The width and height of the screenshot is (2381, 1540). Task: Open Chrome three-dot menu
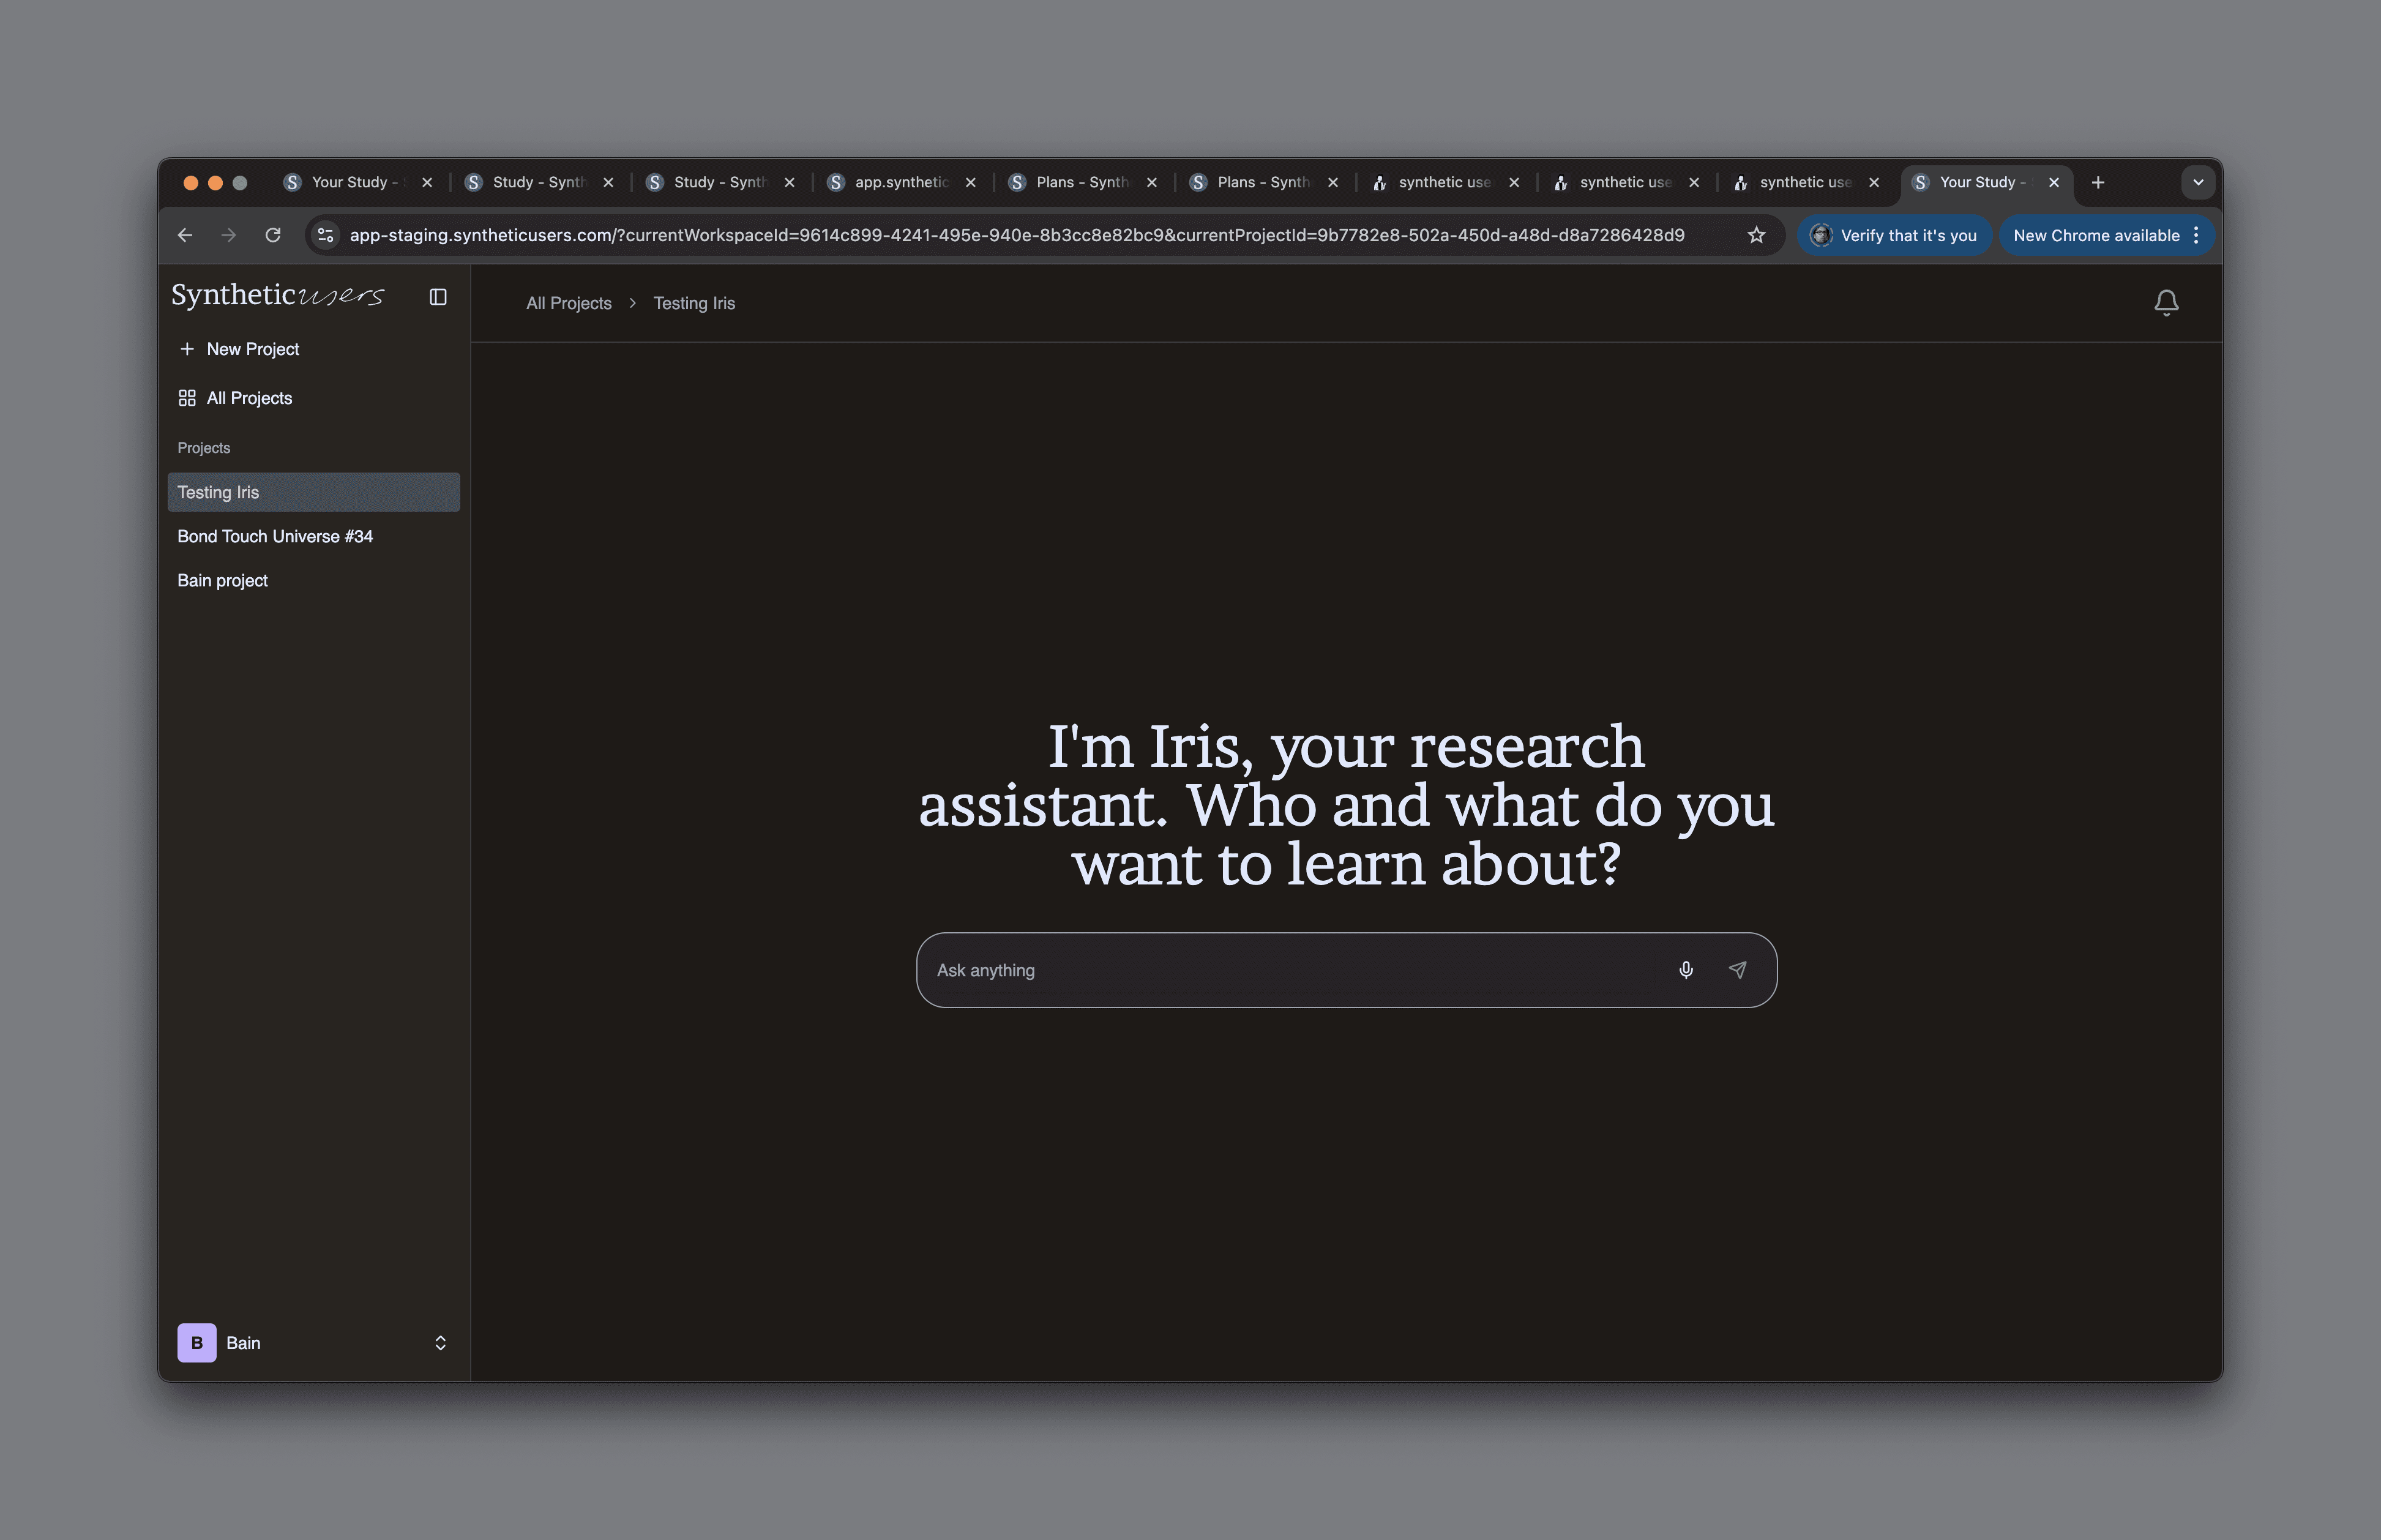(x=2196, y=235)
